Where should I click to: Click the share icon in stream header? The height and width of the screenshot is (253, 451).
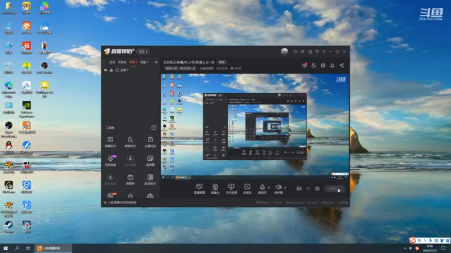342,65
